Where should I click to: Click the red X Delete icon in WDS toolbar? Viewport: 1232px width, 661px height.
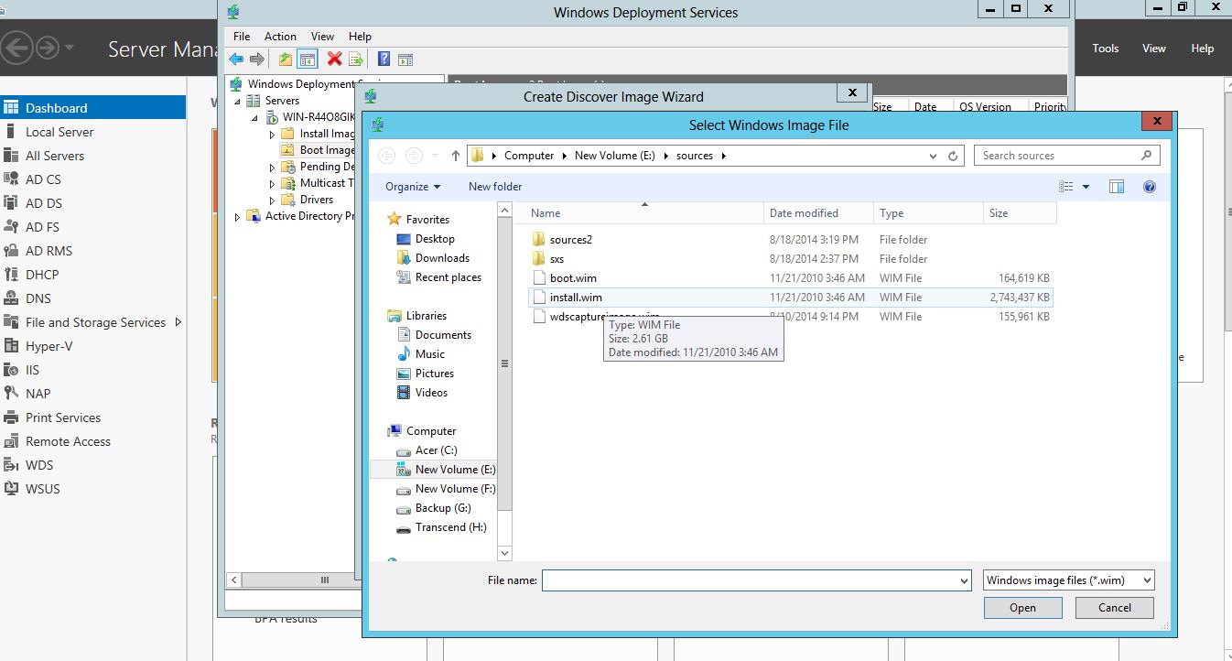tap(334, 59)
